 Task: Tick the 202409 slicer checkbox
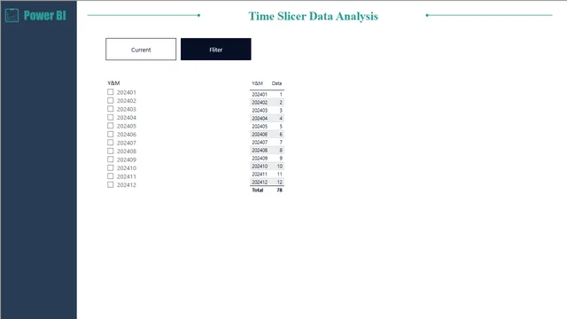tap(110, 159)
